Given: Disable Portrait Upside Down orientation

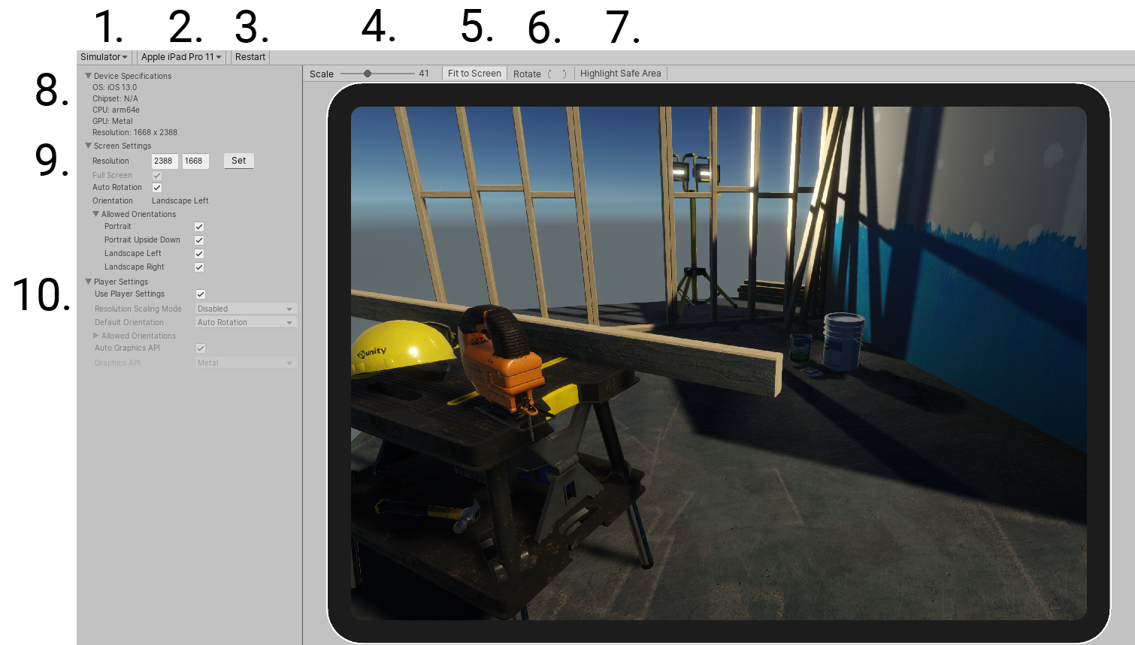Looking at the screenshot, I should [x=199, y=240].
